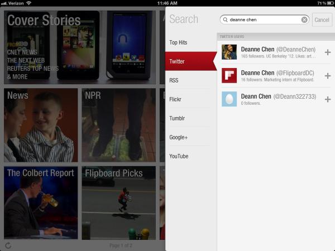Image resolution: width=335 pixels, height=251 pixels.
Task: Add @FlipboardDC with the plus icon
Action: (328, 76)
